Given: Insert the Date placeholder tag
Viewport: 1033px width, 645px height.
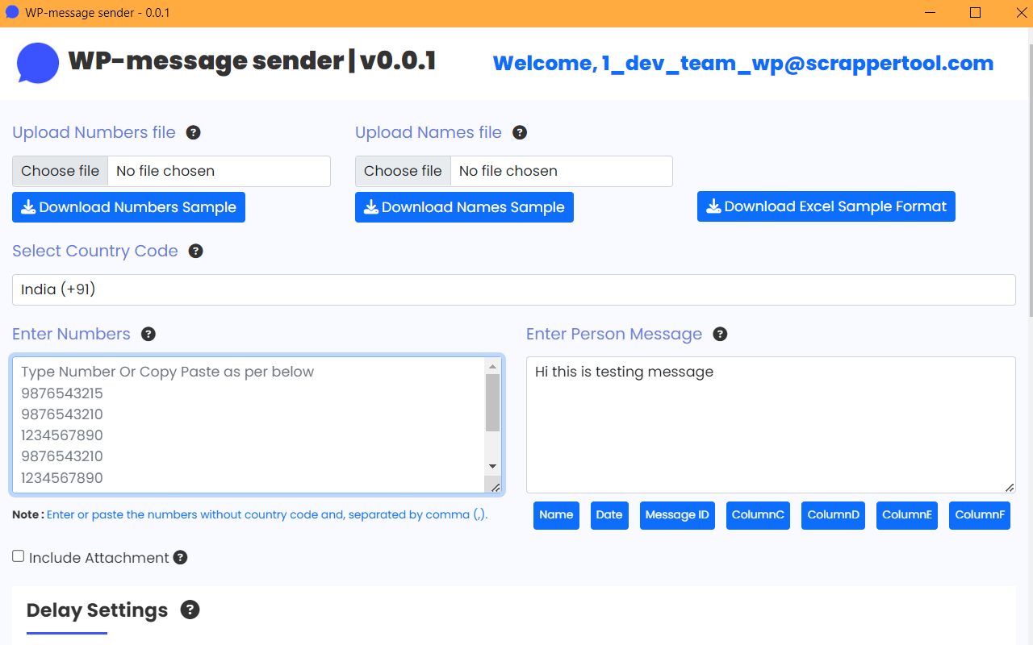Looking at the screenshot, I should [609, 515].
